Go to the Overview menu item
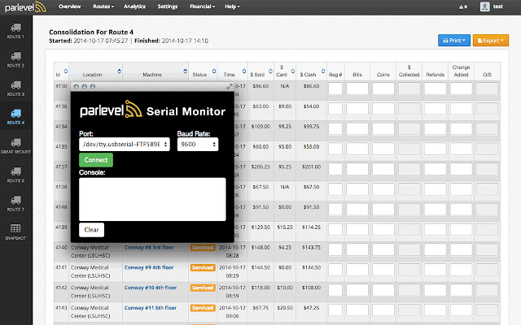The height and width of the screenshot is (325, 521). pos(70,6)
